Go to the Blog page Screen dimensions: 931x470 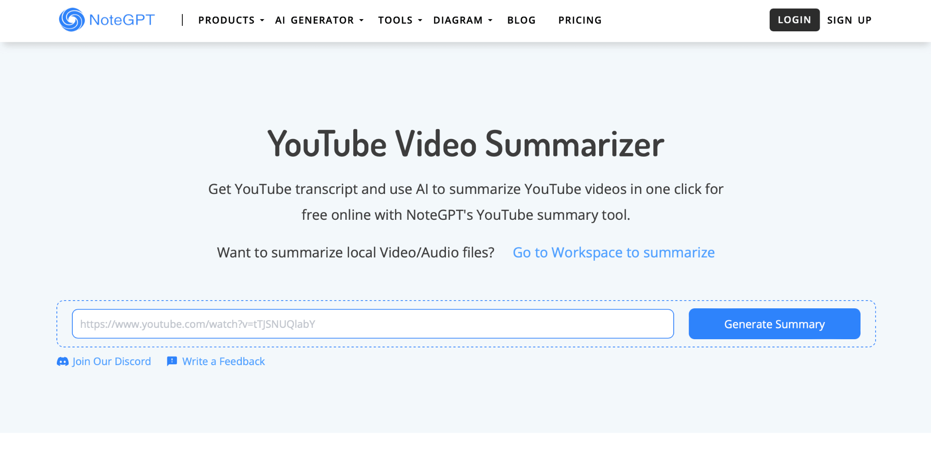[x=521, y=20]
